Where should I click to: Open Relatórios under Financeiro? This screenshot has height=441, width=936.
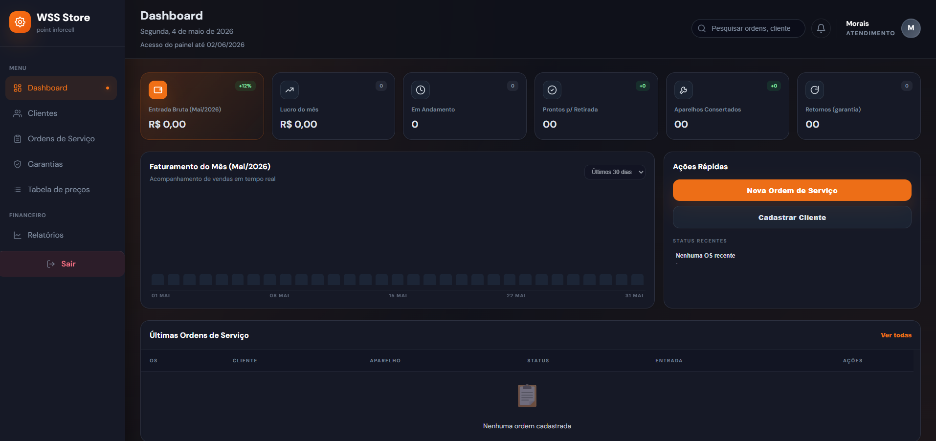pos(61,235)
